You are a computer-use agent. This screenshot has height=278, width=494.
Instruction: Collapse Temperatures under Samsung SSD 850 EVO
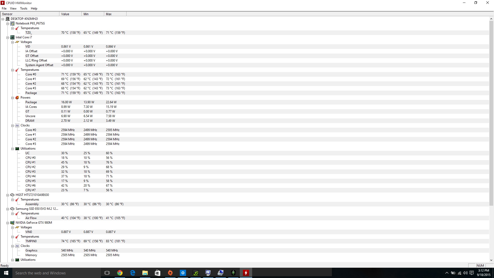[x=12, y=214]
